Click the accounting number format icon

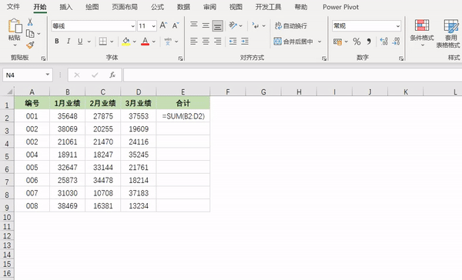pos(338,42)
